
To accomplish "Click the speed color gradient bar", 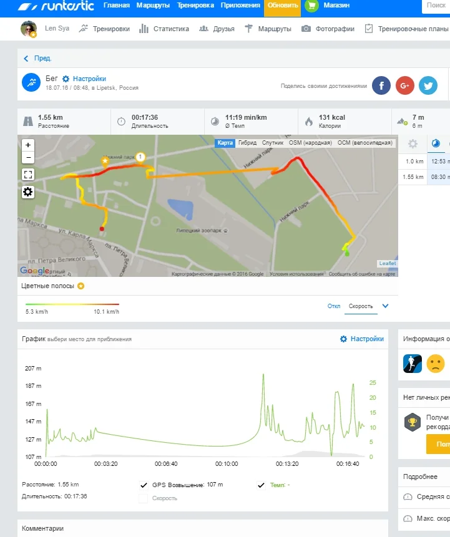I will pos(72,304).
